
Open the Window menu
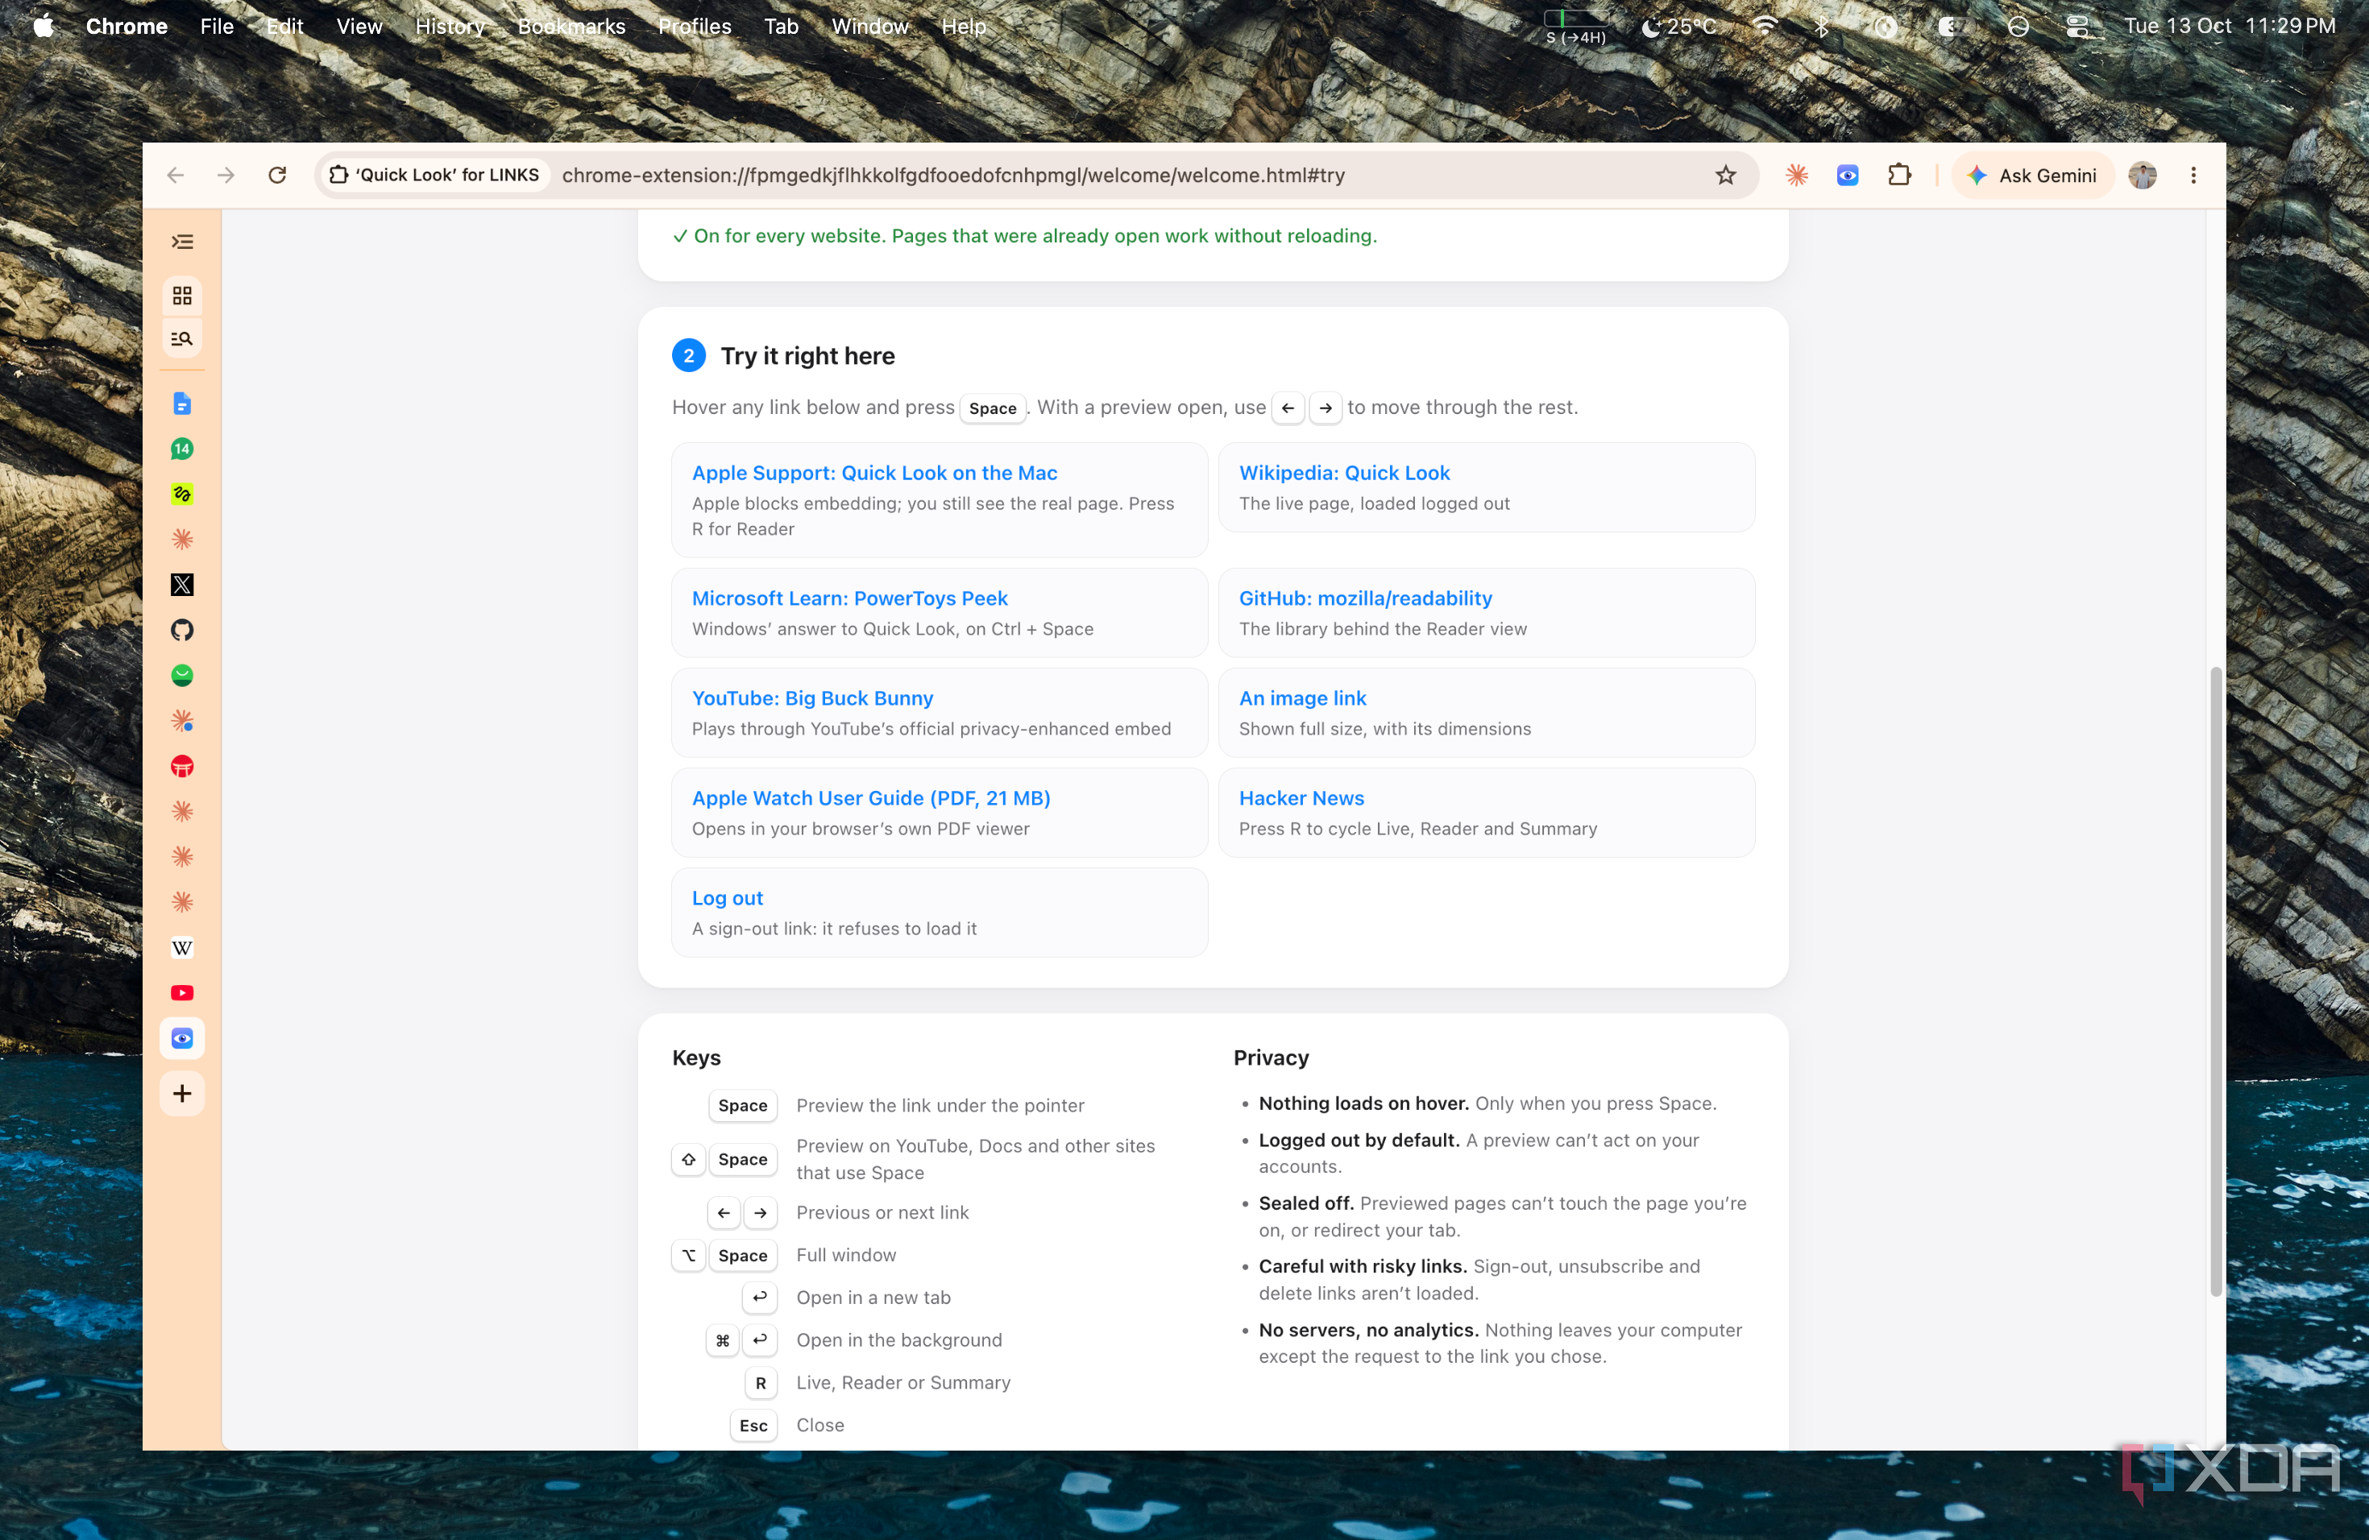pos(870,26)
